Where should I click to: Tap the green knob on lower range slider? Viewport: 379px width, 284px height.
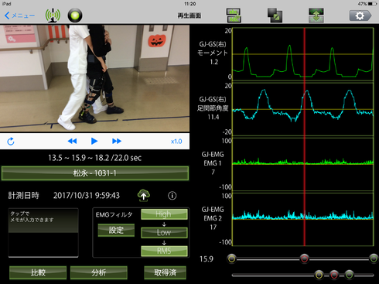click(x=350, y=275)
